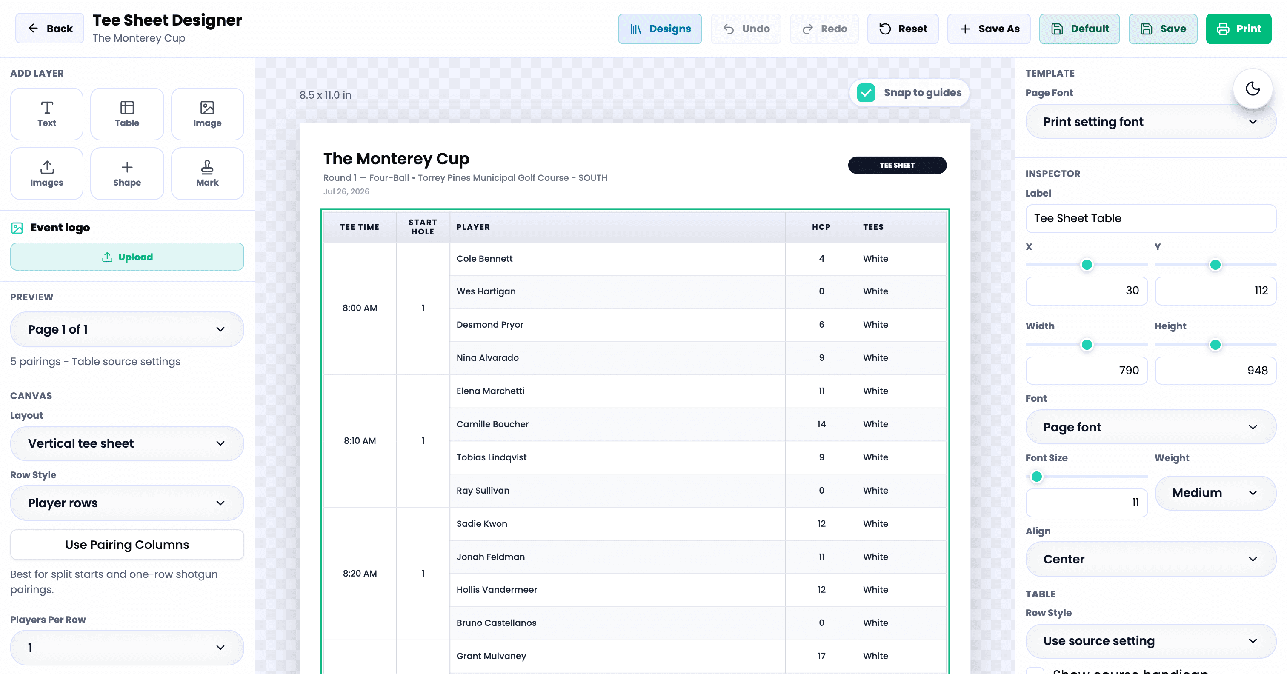Viewport: 1287px width, 674px height.
Task: Open the Player rows Row Style dropdown
Action: (127, 503)
